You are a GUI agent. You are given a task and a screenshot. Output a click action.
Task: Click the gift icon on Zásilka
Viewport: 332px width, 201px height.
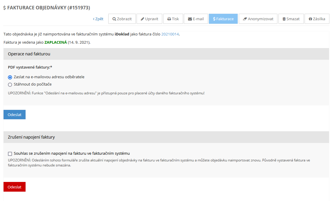tap(310, 19)
